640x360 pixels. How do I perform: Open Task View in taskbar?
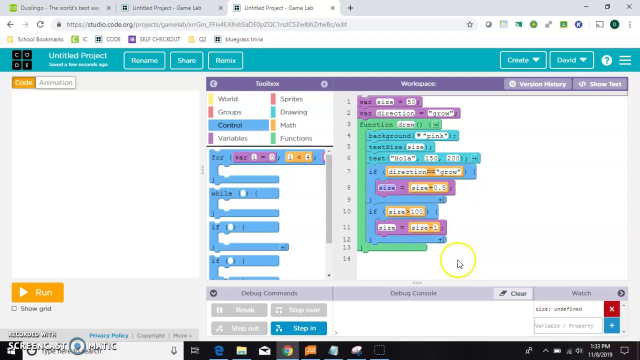click(x=194, y=351)
